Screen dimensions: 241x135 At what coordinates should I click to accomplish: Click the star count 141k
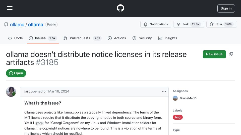(x=228, y=24)
